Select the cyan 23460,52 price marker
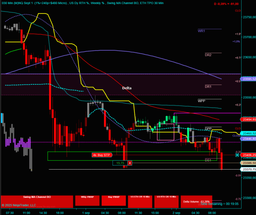The image size is (256, 215). click(x=248, y=133)
